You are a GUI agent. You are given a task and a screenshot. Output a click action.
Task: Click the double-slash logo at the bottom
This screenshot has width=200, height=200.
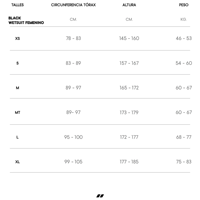click(x=100, y=196)
